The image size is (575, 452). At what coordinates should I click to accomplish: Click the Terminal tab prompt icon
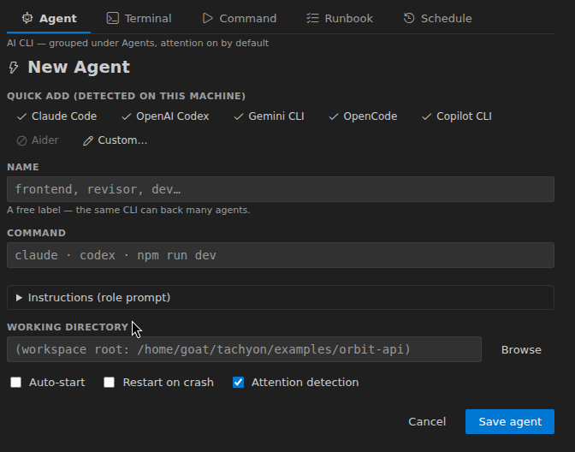(113, 18)
